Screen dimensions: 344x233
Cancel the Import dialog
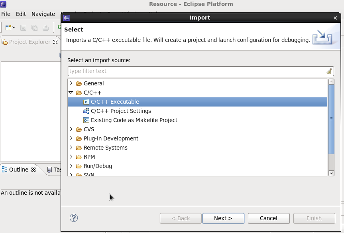[268, 218]
